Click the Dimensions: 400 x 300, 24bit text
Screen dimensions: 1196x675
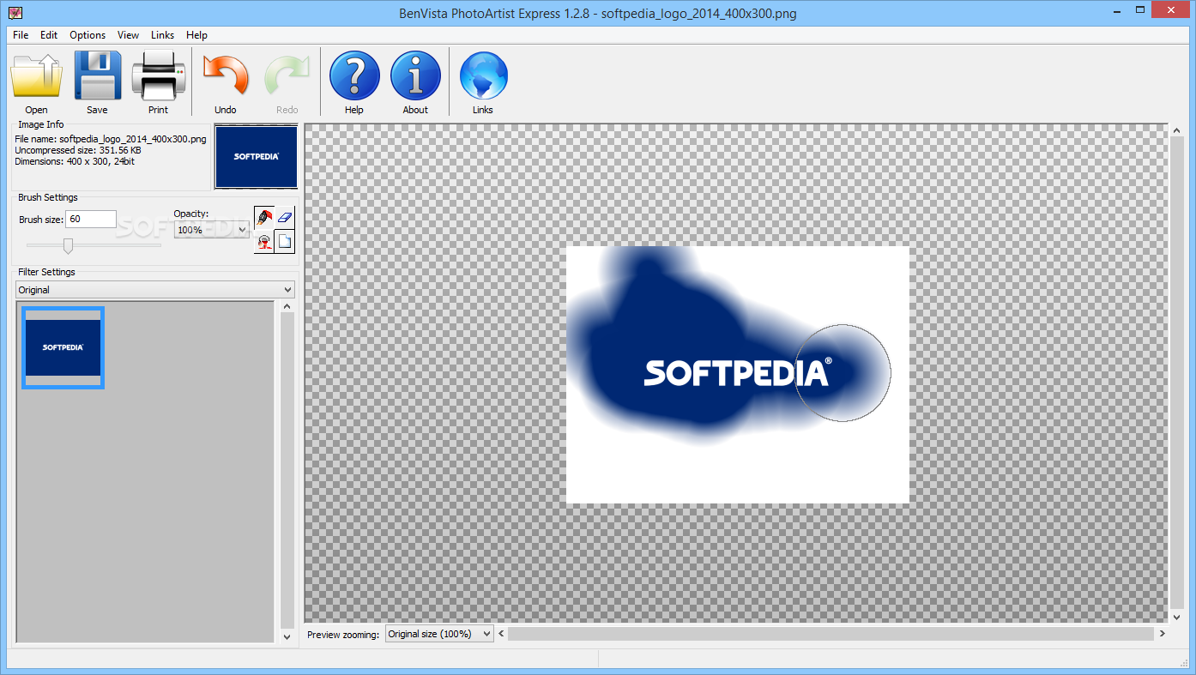(x=75, y=161)
